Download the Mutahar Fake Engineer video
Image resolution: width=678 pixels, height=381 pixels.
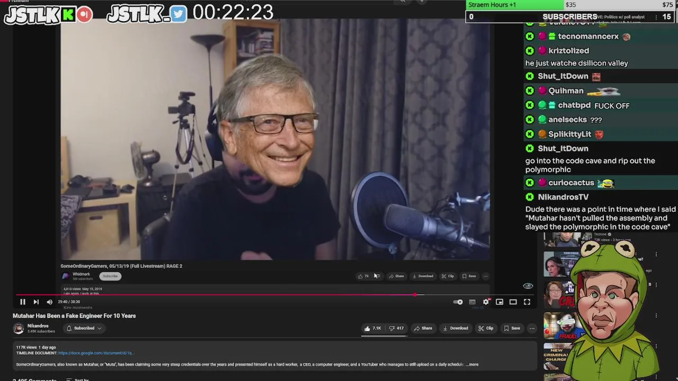click(x=455, y=328)
